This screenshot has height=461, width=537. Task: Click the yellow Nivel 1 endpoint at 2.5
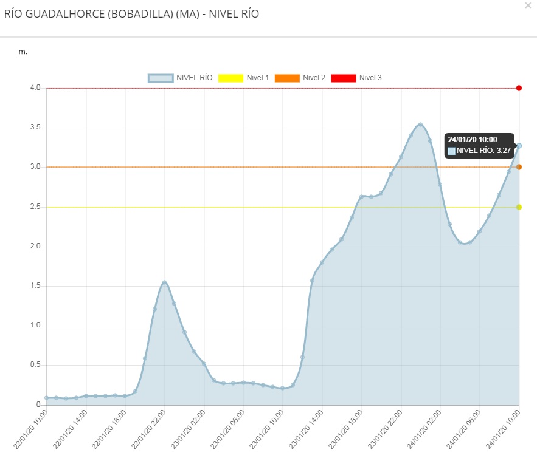(x=519, y=207)
